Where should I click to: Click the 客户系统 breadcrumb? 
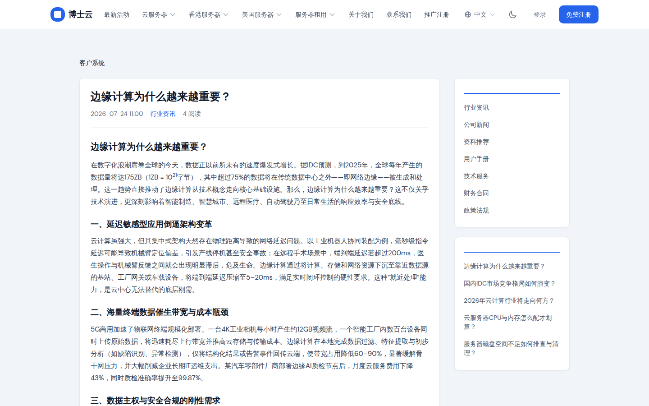coord(92,63)
